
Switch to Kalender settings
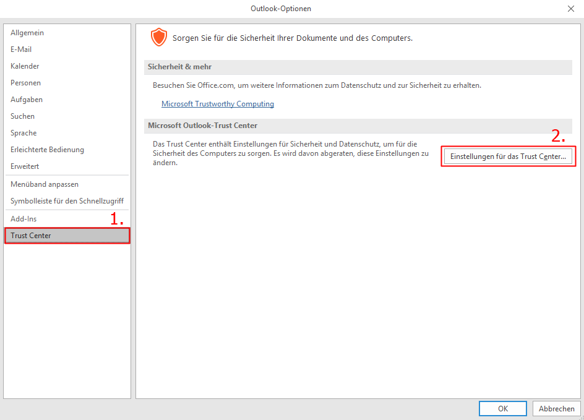(x=25, y=66)
